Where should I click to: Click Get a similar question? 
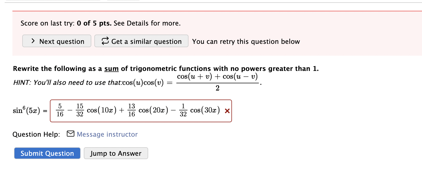141,41
